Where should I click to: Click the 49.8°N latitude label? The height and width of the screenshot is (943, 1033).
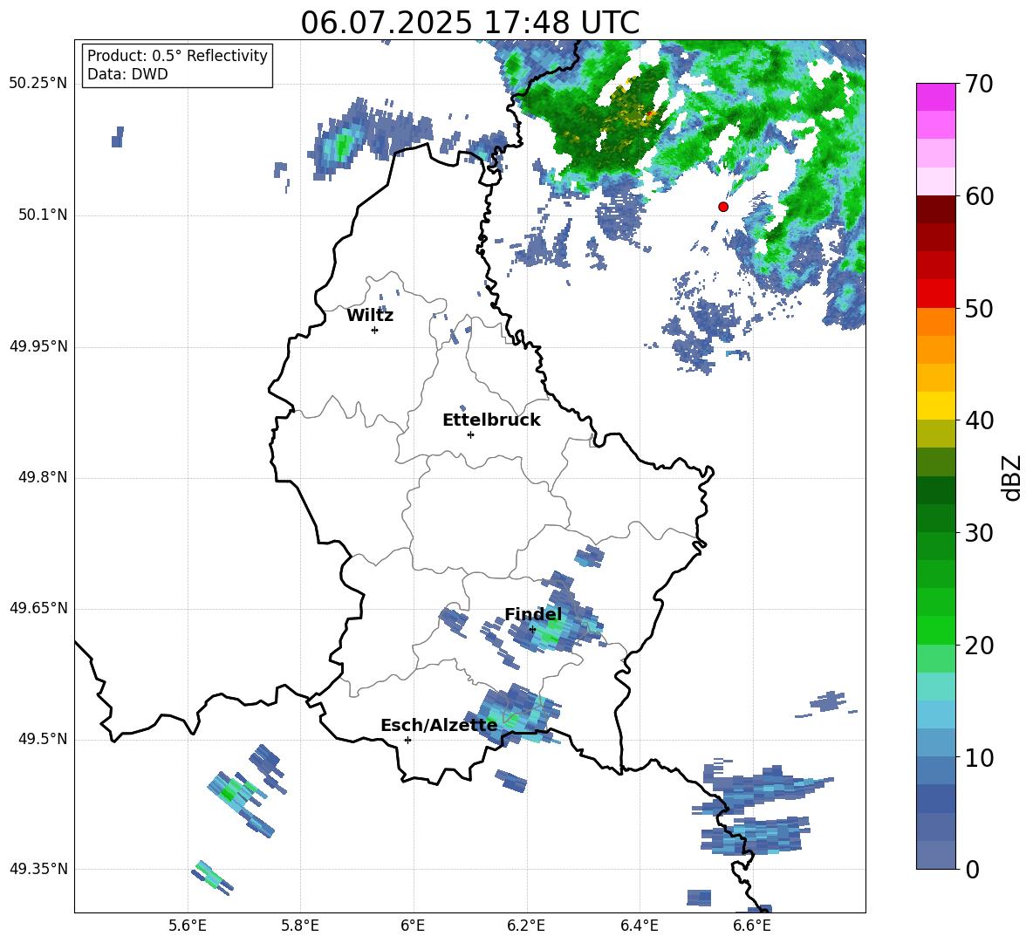pos(43,477)
